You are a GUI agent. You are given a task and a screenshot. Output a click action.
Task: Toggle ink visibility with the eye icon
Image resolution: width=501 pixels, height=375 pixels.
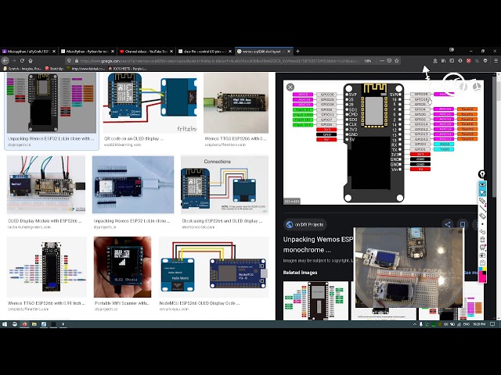coord(482,184)
